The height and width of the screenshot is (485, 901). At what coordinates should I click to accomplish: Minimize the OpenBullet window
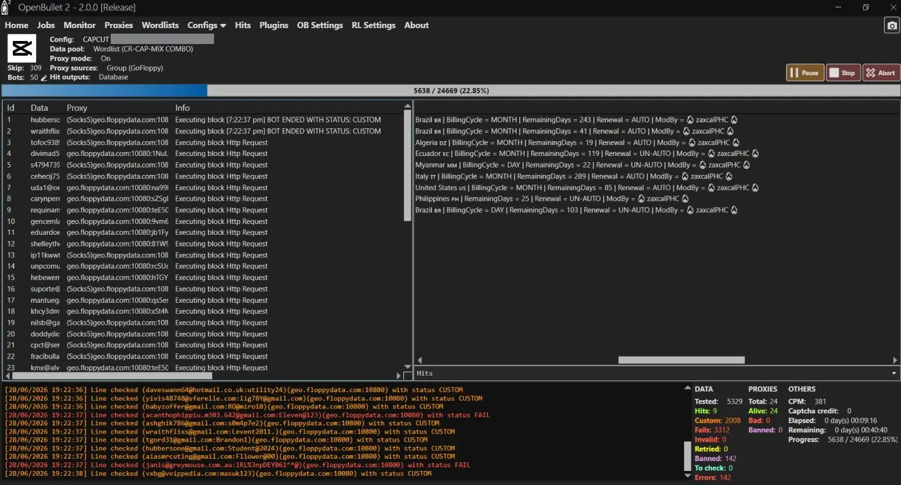point(837,7)
